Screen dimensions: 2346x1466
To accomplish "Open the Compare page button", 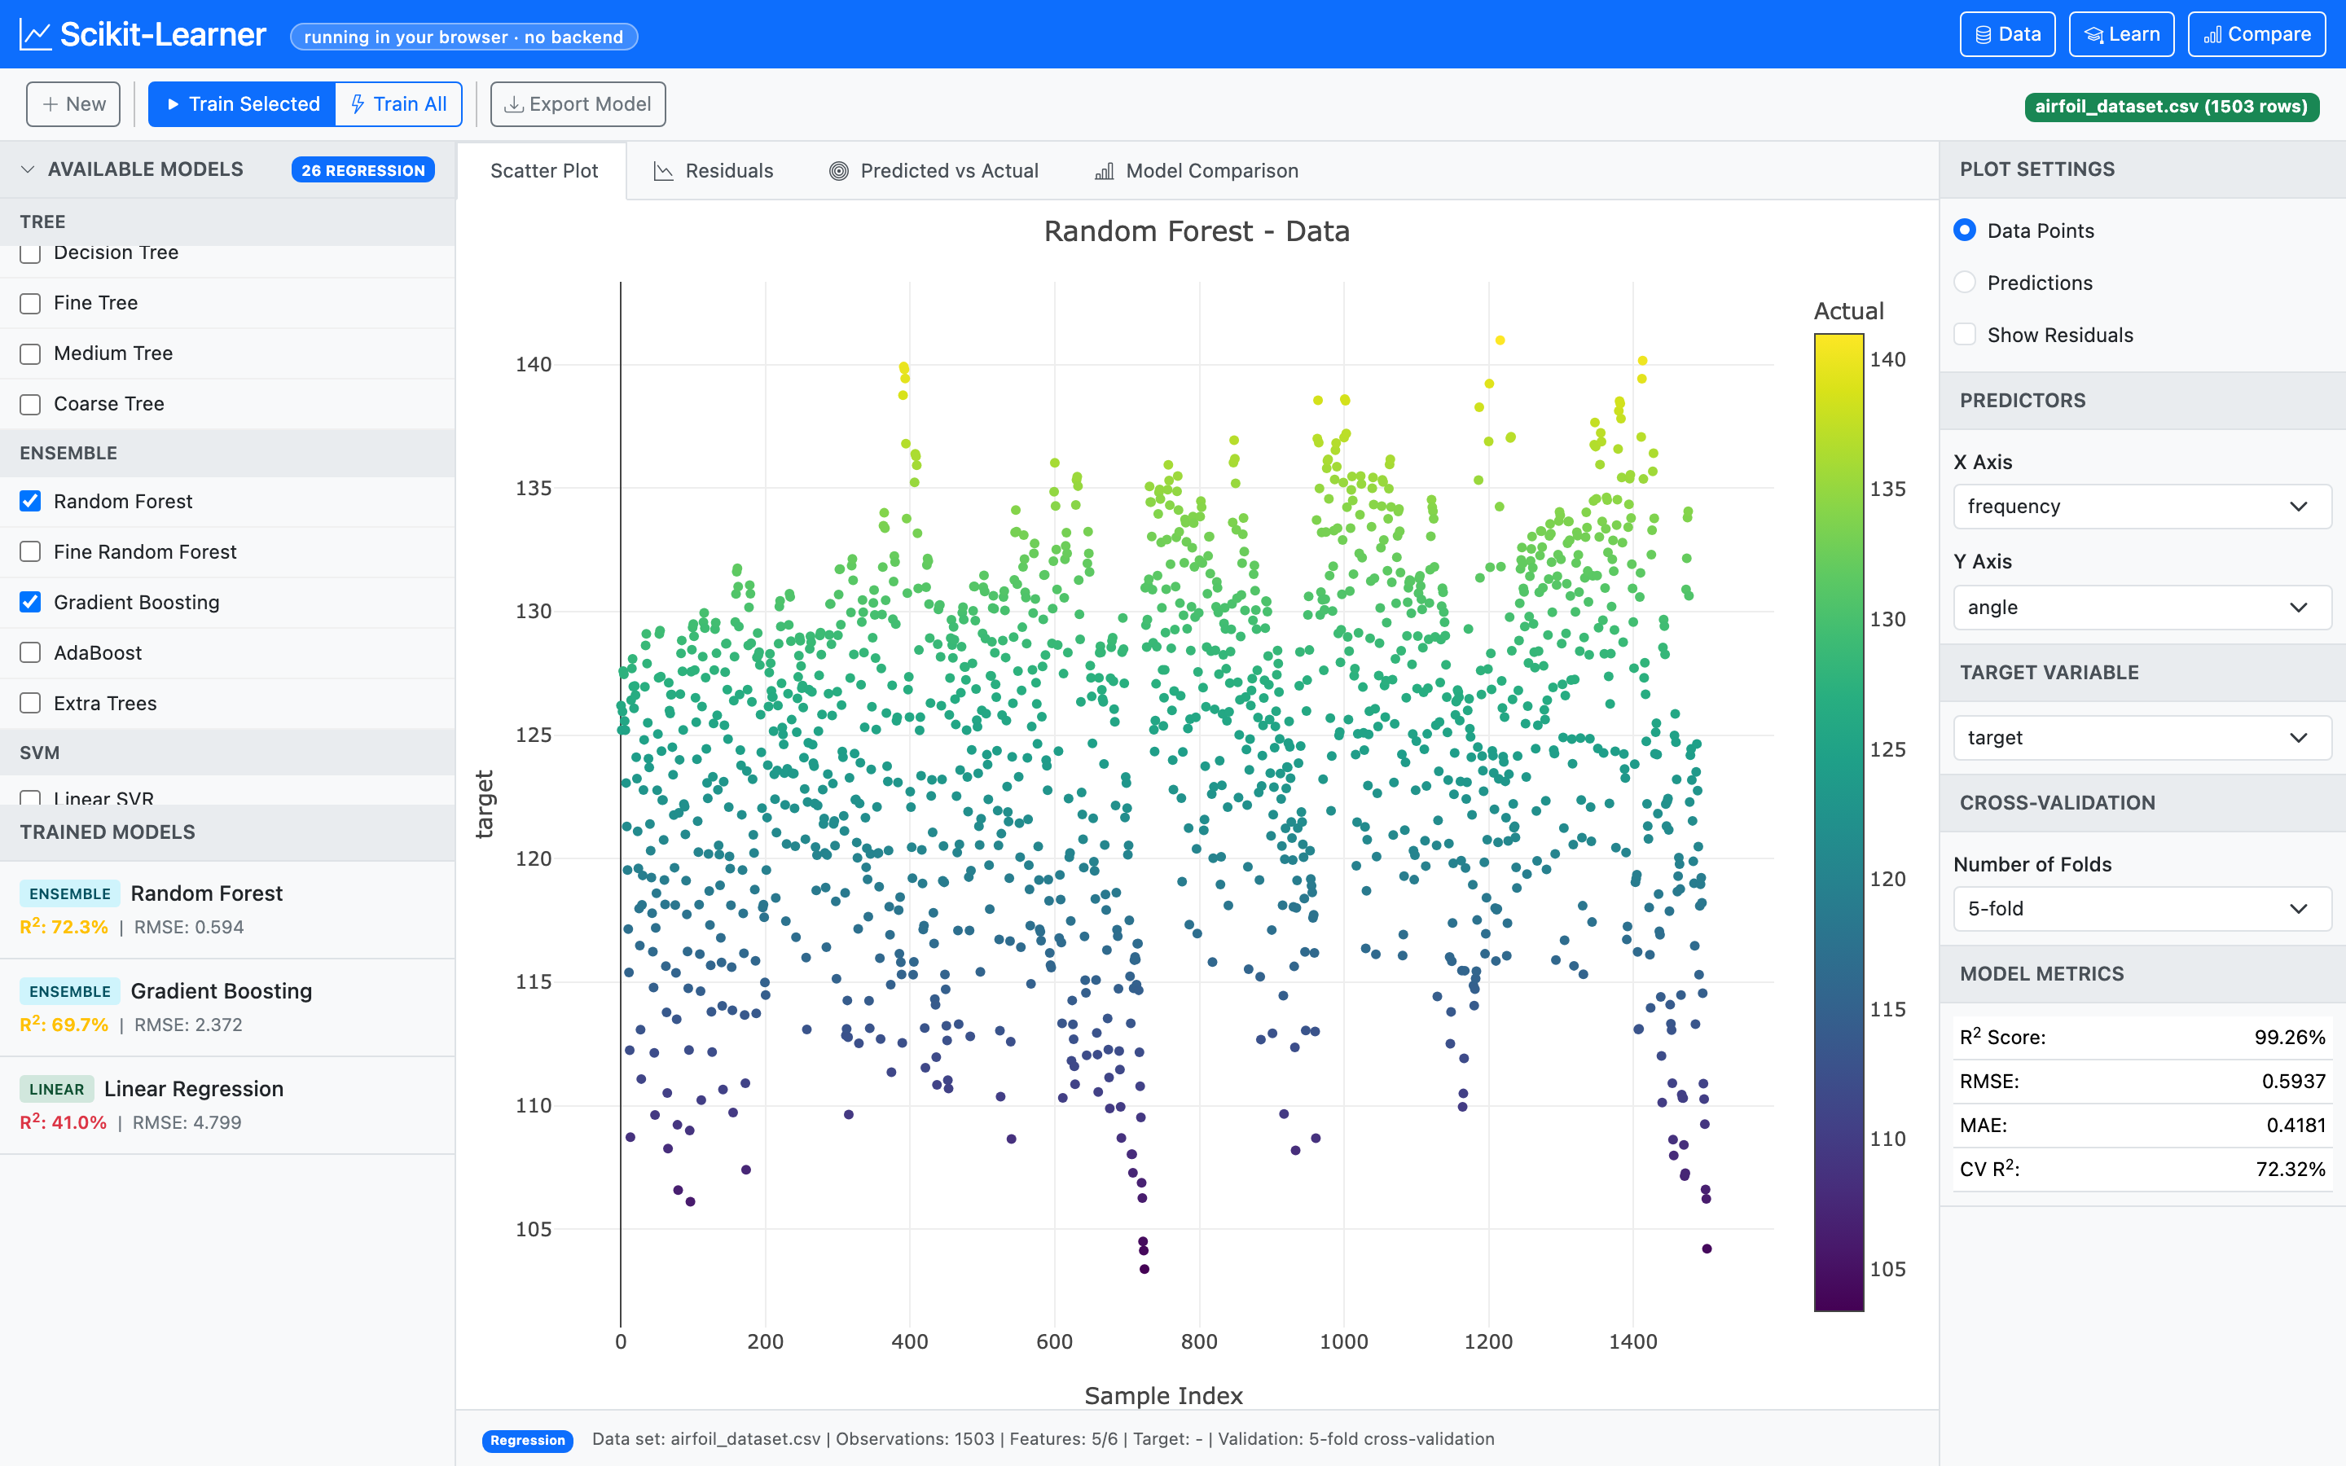I will tap(2257, 35).
